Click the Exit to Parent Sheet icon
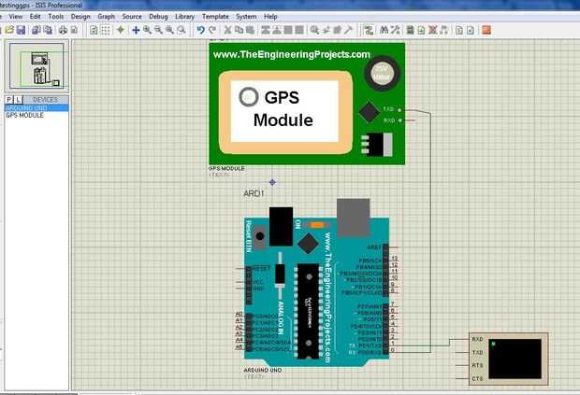The width and height of the screenshot is (580, 395). (444, 30)
